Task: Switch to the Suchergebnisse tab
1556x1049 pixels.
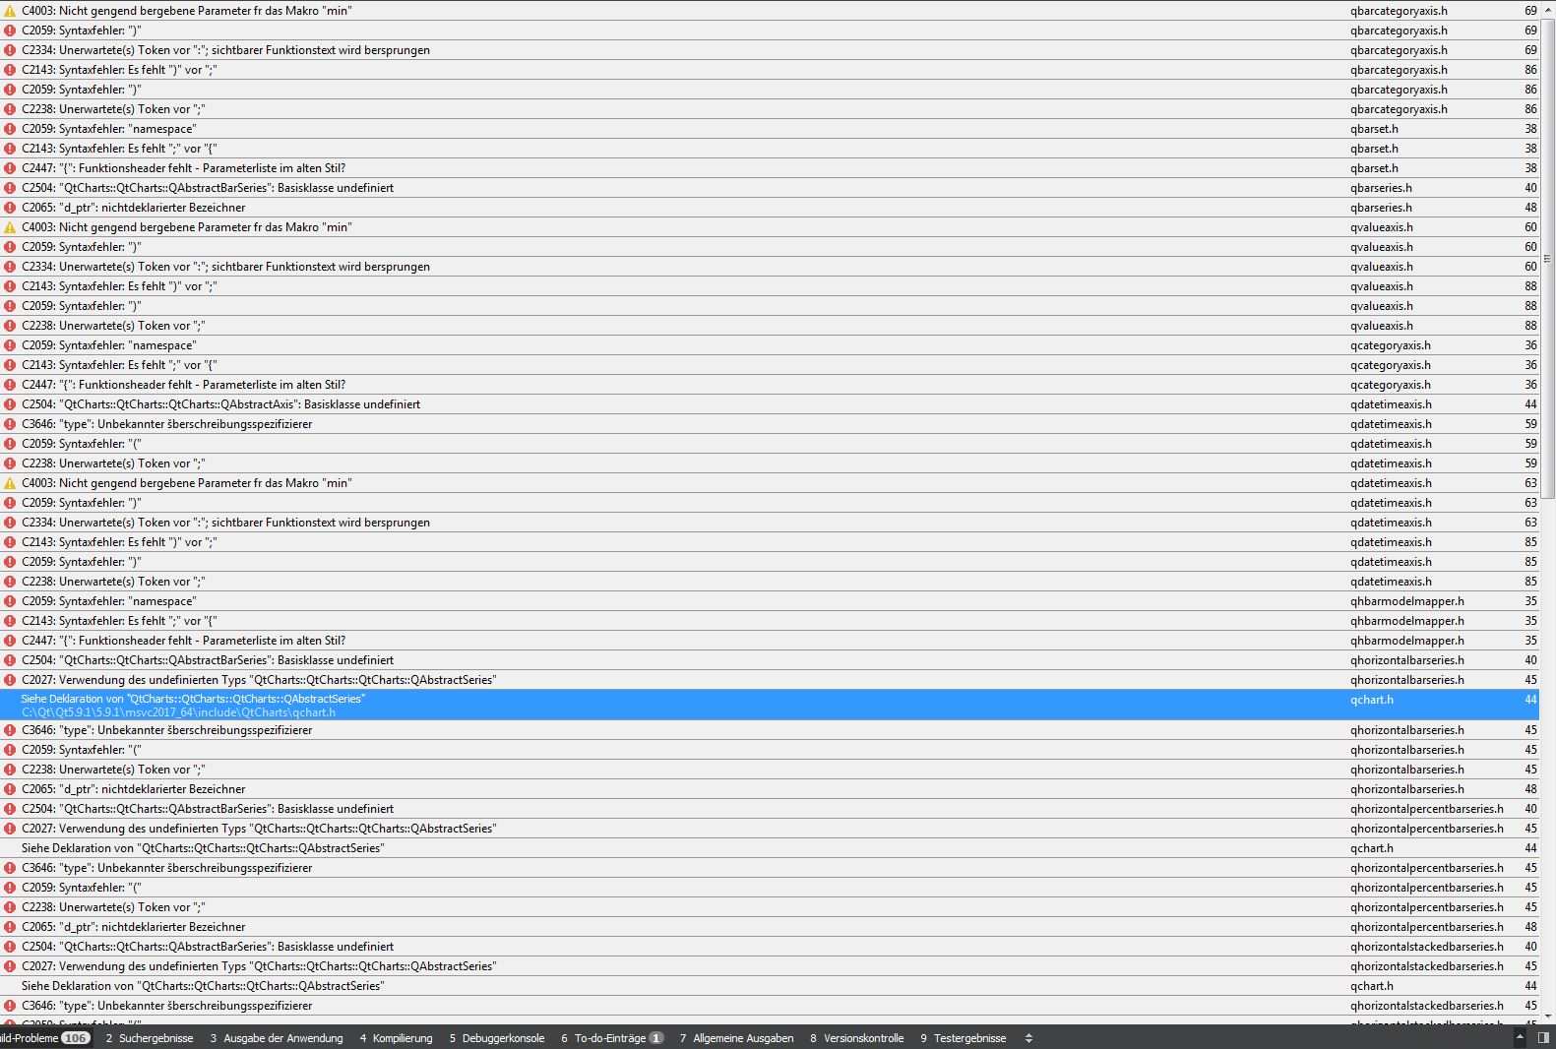Action: point(149,1038)
